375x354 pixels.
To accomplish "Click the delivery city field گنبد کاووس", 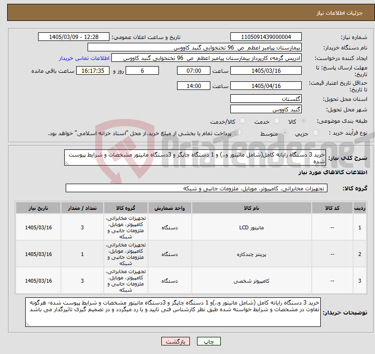I will coord(266,109).
